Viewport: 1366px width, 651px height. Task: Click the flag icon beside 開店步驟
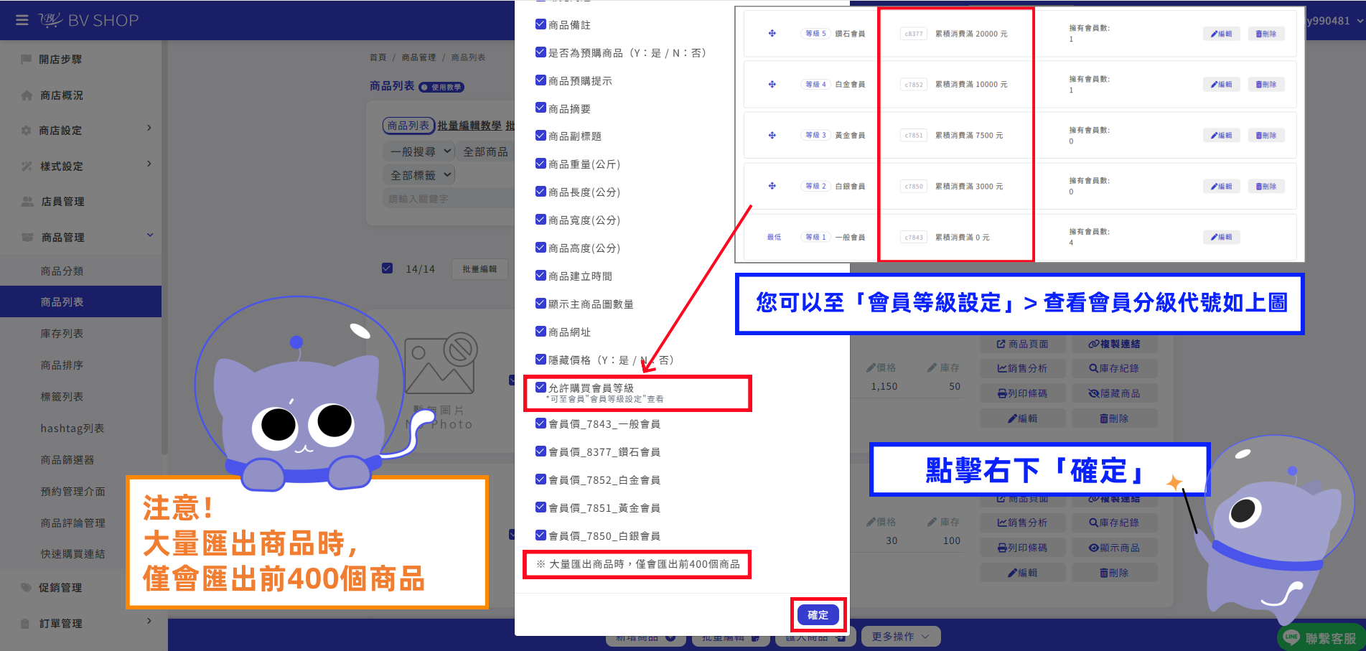coord(27,59)
